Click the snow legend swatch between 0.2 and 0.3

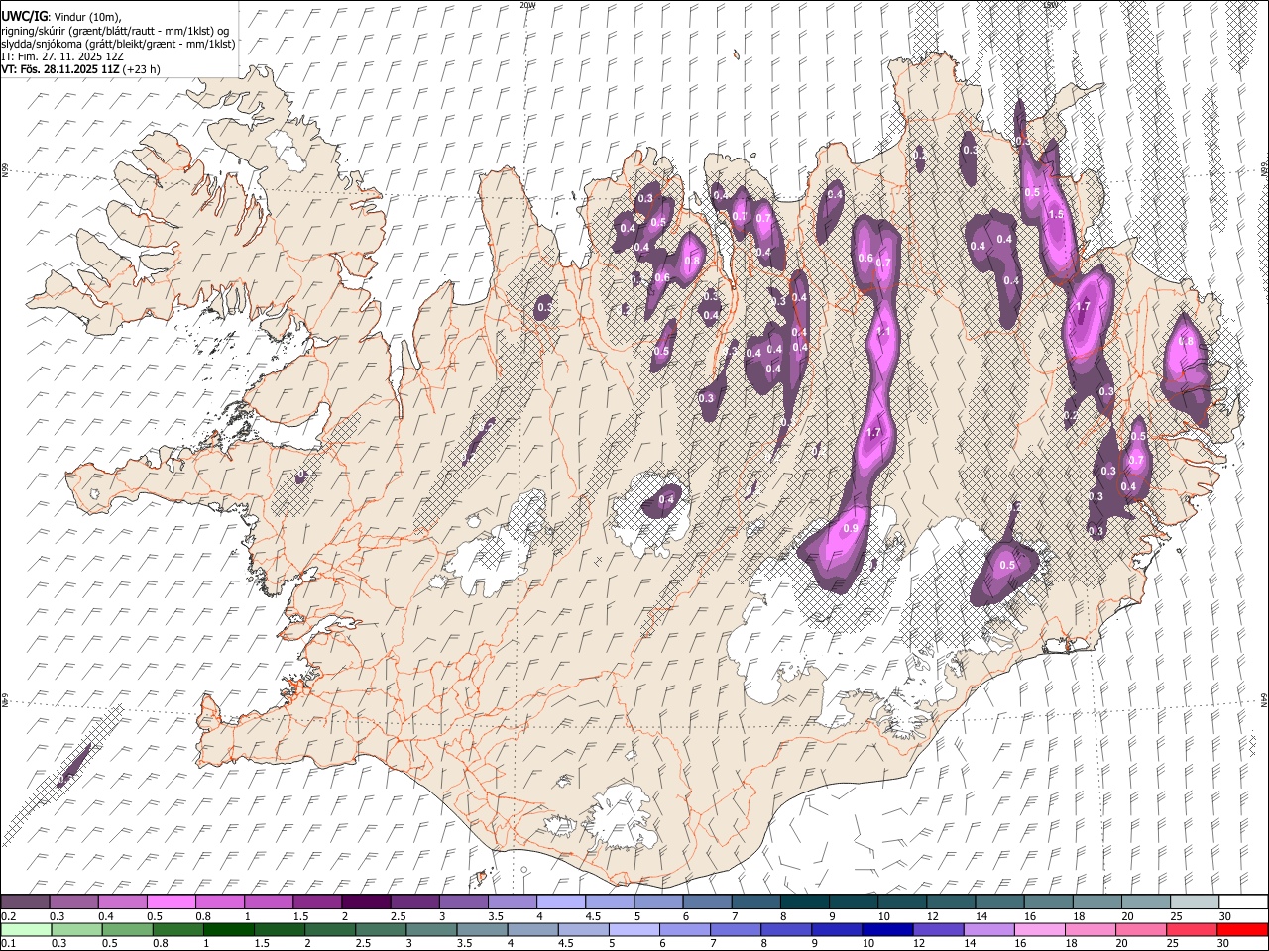point(25,901)
